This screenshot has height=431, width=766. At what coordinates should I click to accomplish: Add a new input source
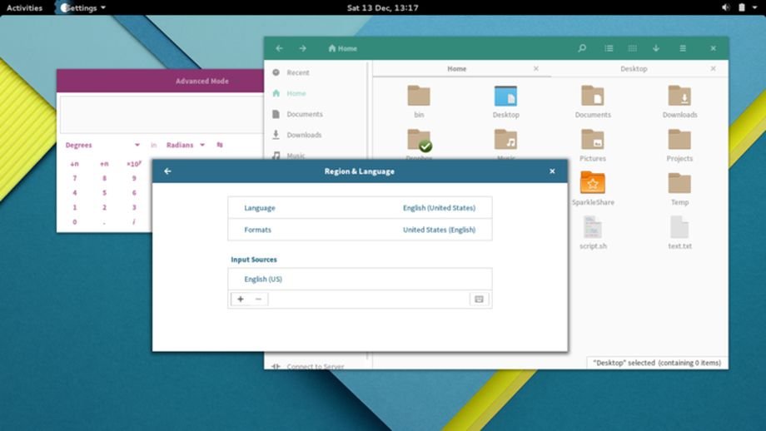coord(240,299)
